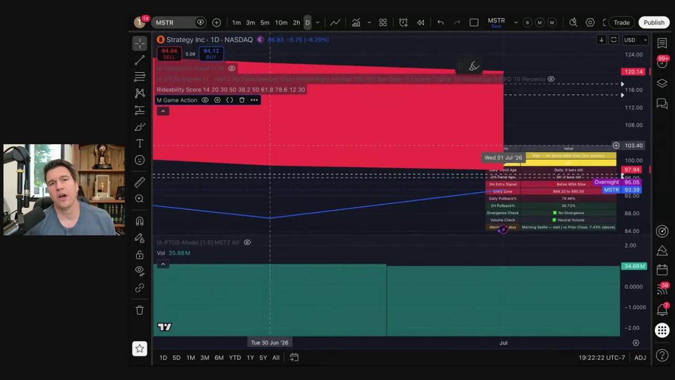Click the 94.12 BUY button
Screen dimensions: 675x380
211,54
